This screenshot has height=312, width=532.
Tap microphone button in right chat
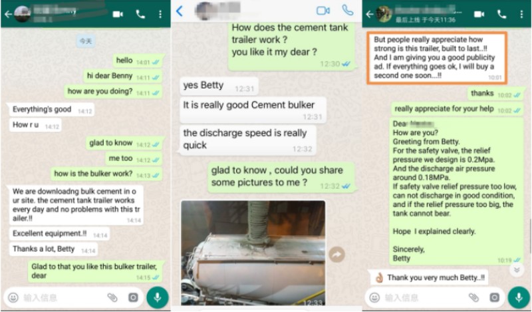coord(519,298)
